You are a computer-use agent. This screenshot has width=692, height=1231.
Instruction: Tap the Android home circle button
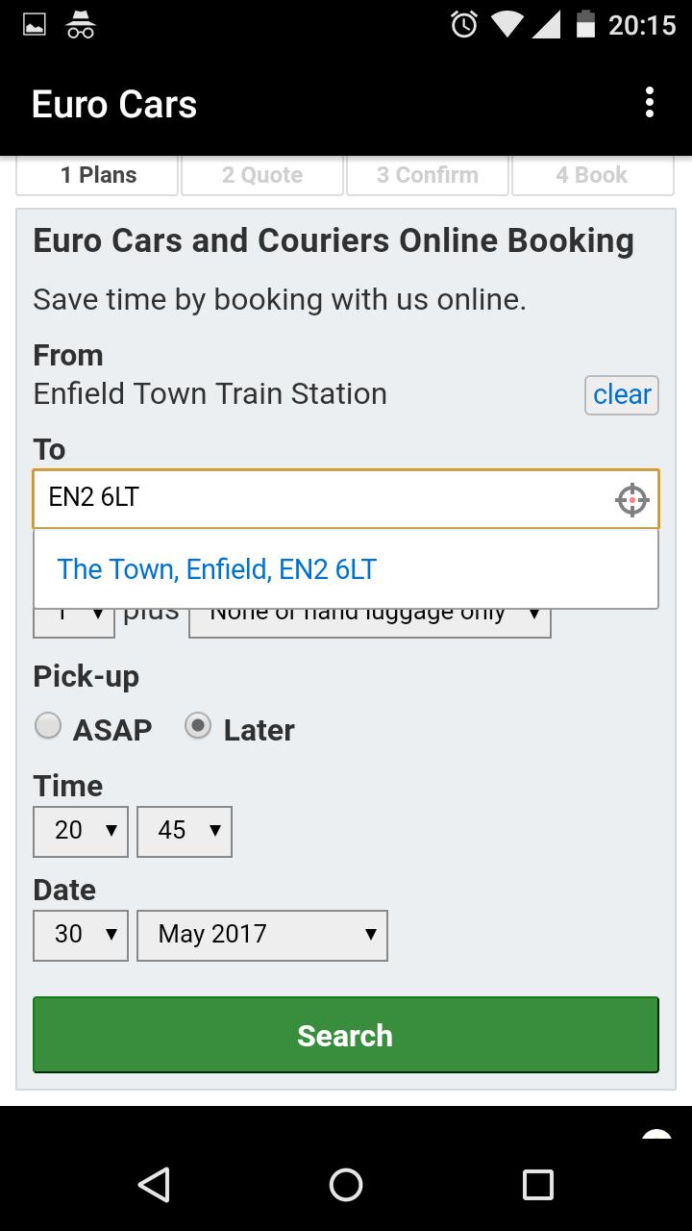pyautogui.click(x=346, y=1184)
